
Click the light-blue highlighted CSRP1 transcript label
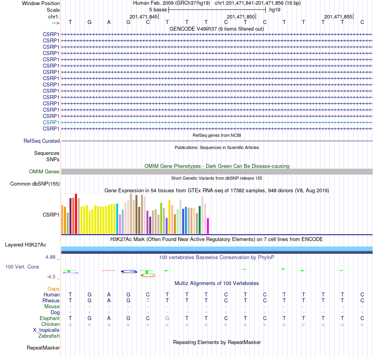coord(51,122)
